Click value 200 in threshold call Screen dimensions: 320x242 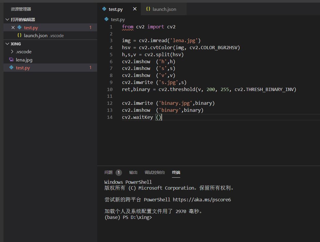pyautogui.click(x=211, y=90)
